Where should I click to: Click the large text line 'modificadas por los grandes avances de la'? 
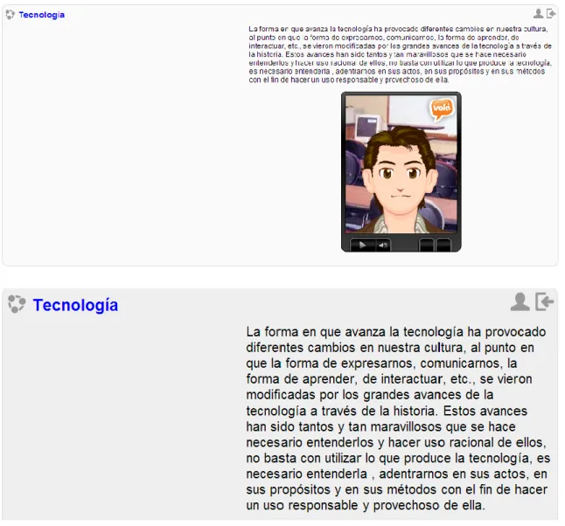(370, 395)
